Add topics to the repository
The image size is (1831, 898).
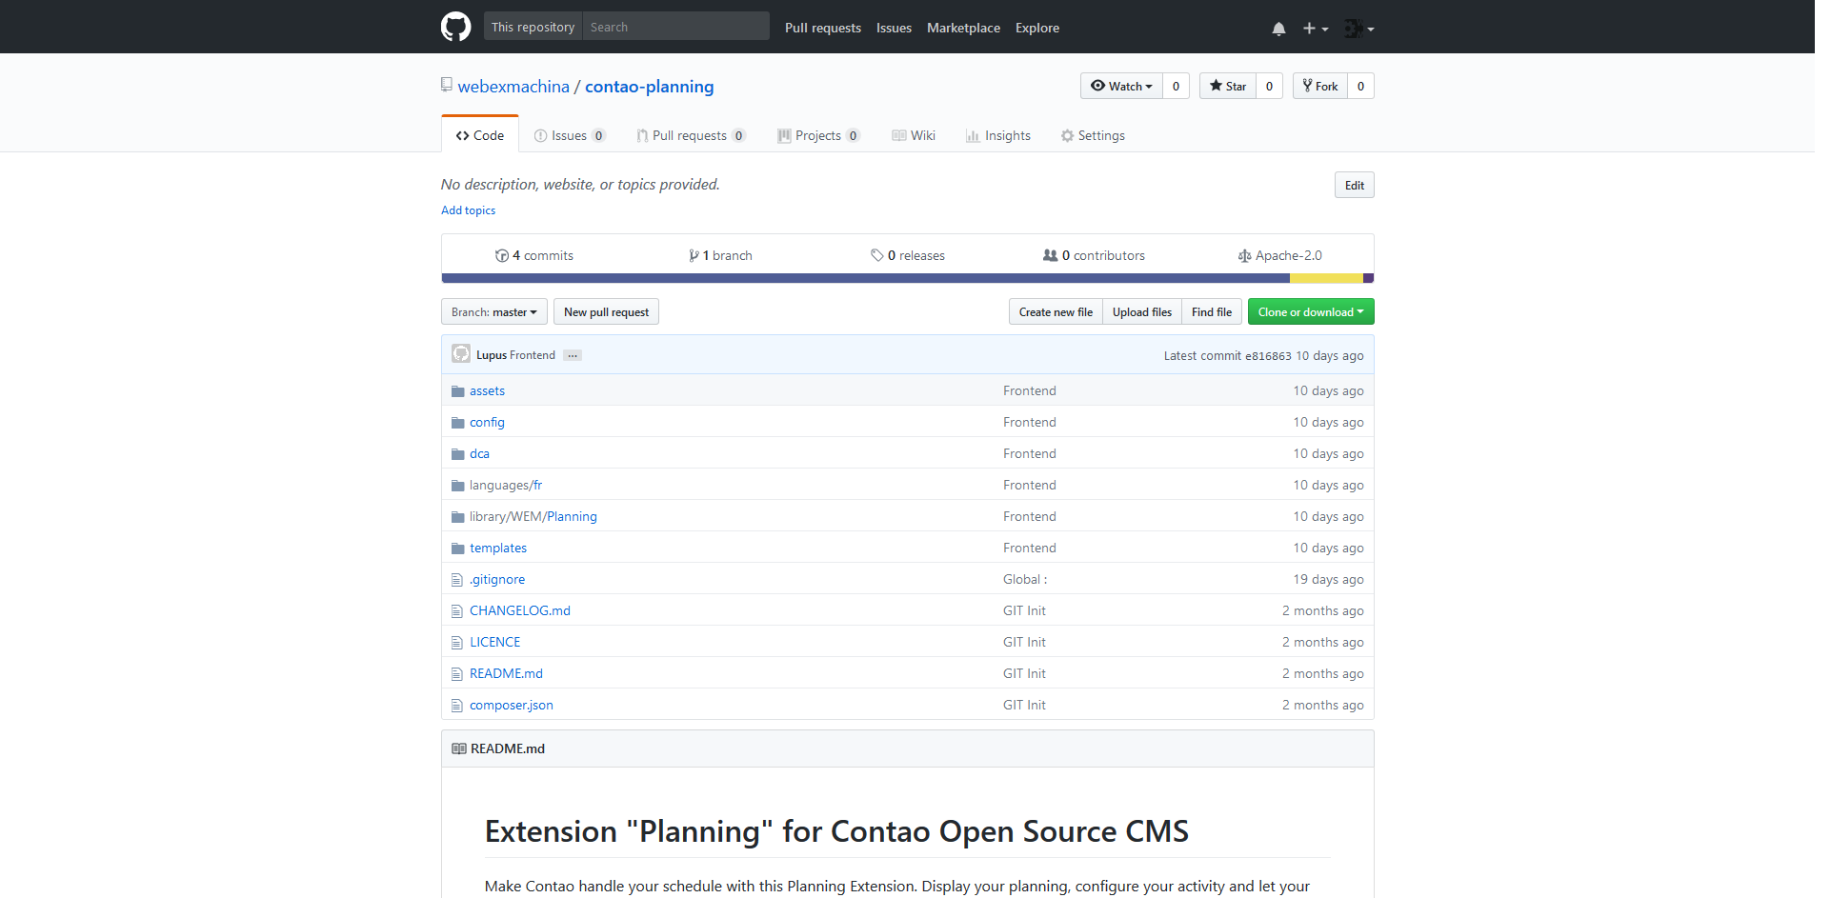[x=468, y=210]
